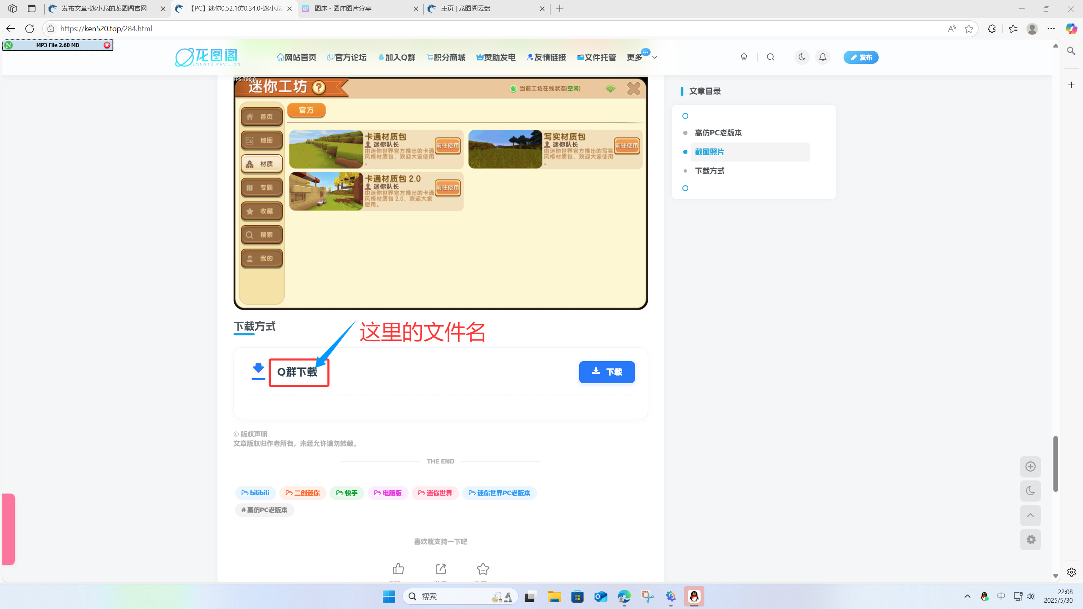Open 加入Q群 in the site navigation
This screenshot has width=1083, height=609.
[x=397, y=57]
